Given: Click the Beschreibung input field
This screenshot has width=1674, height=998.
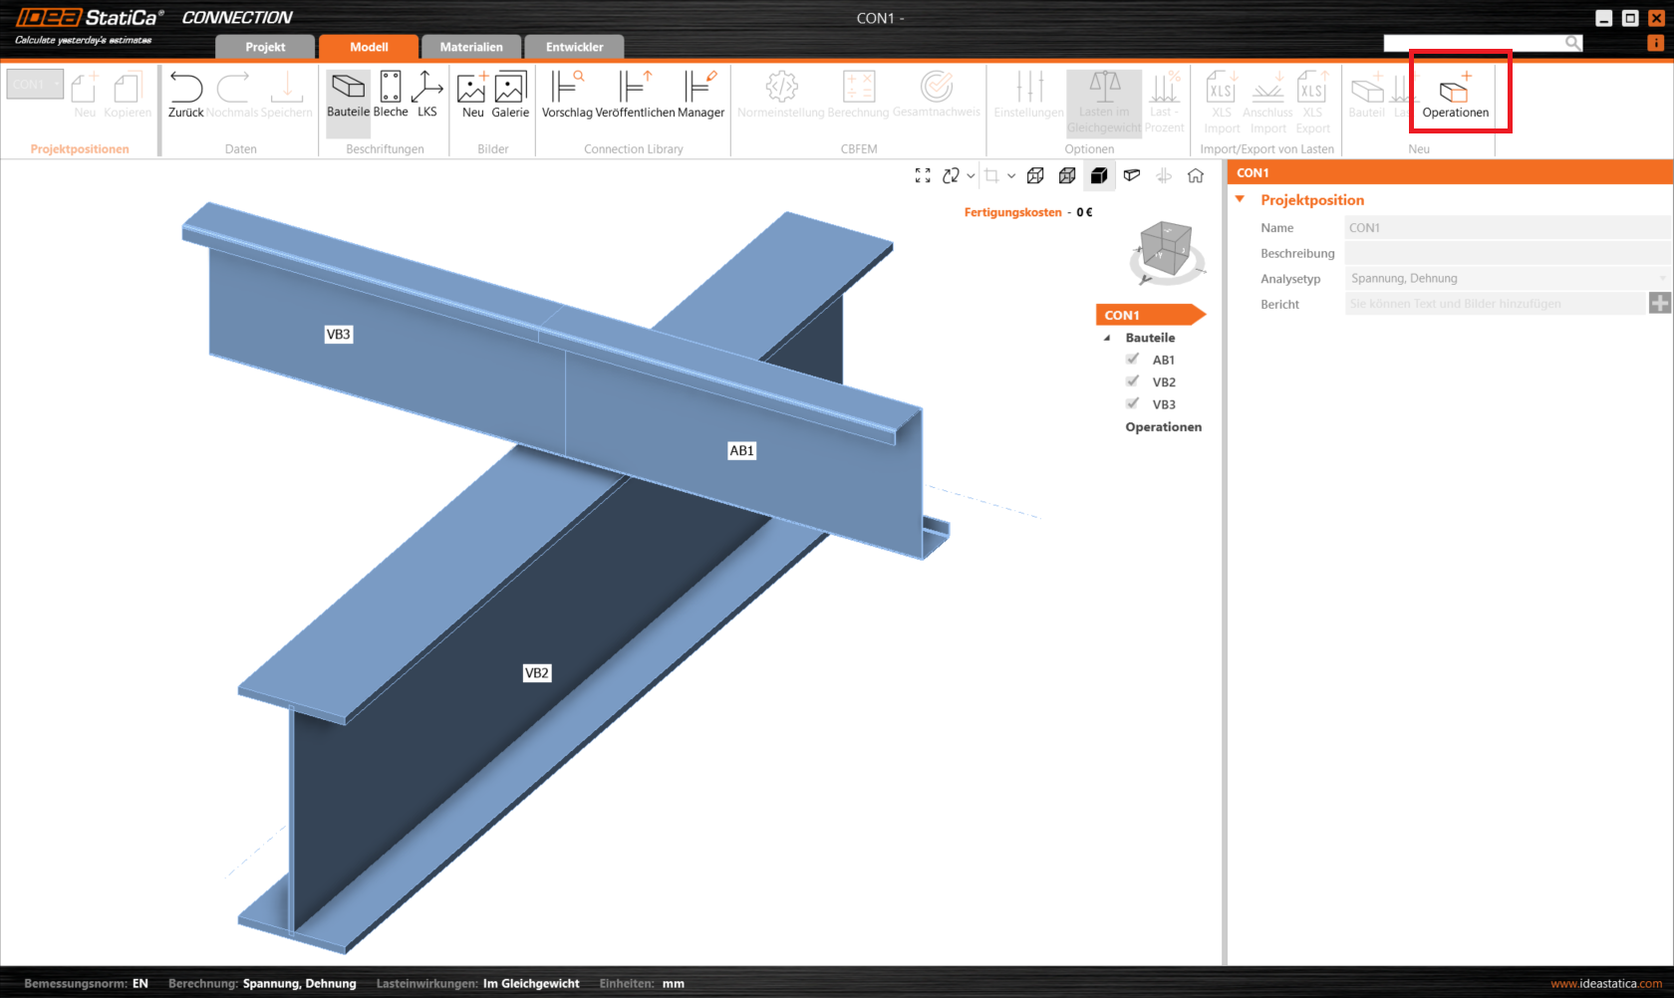Looking at the screenshot, I should click(1507, 253).
